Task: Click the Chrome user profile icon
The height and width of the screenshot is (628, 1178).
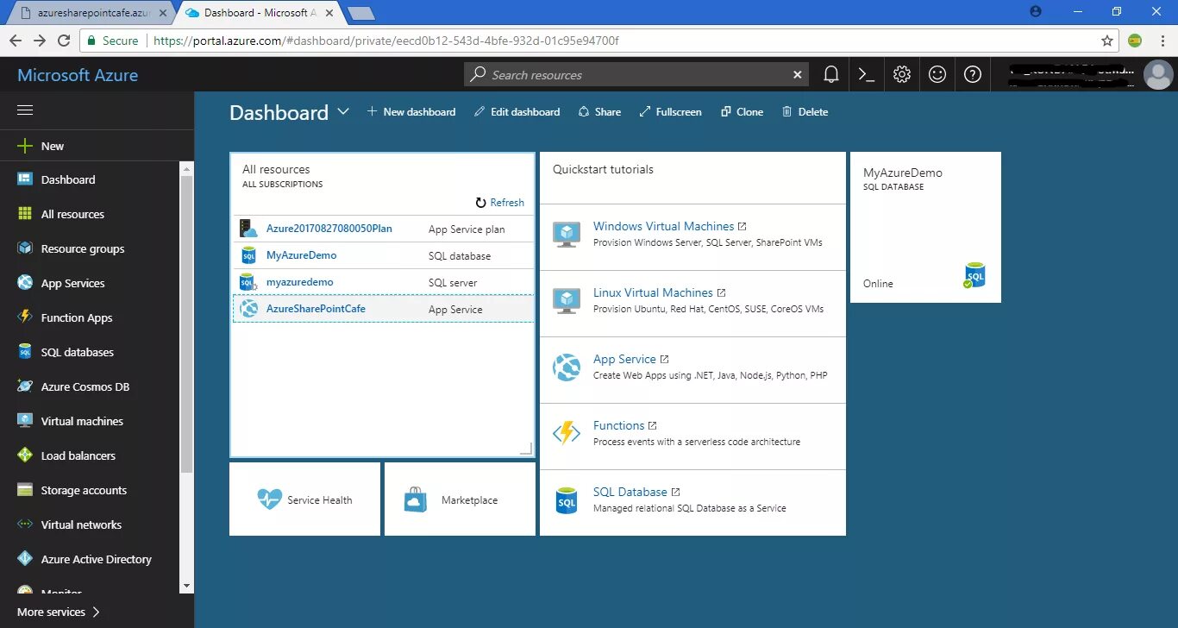Action: tap(1036, 11)
